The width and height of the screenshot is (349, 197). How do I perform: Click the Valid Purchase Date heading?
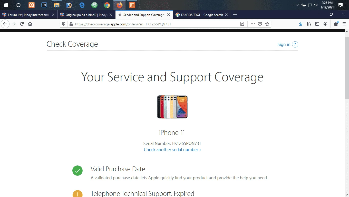(118, 169)
